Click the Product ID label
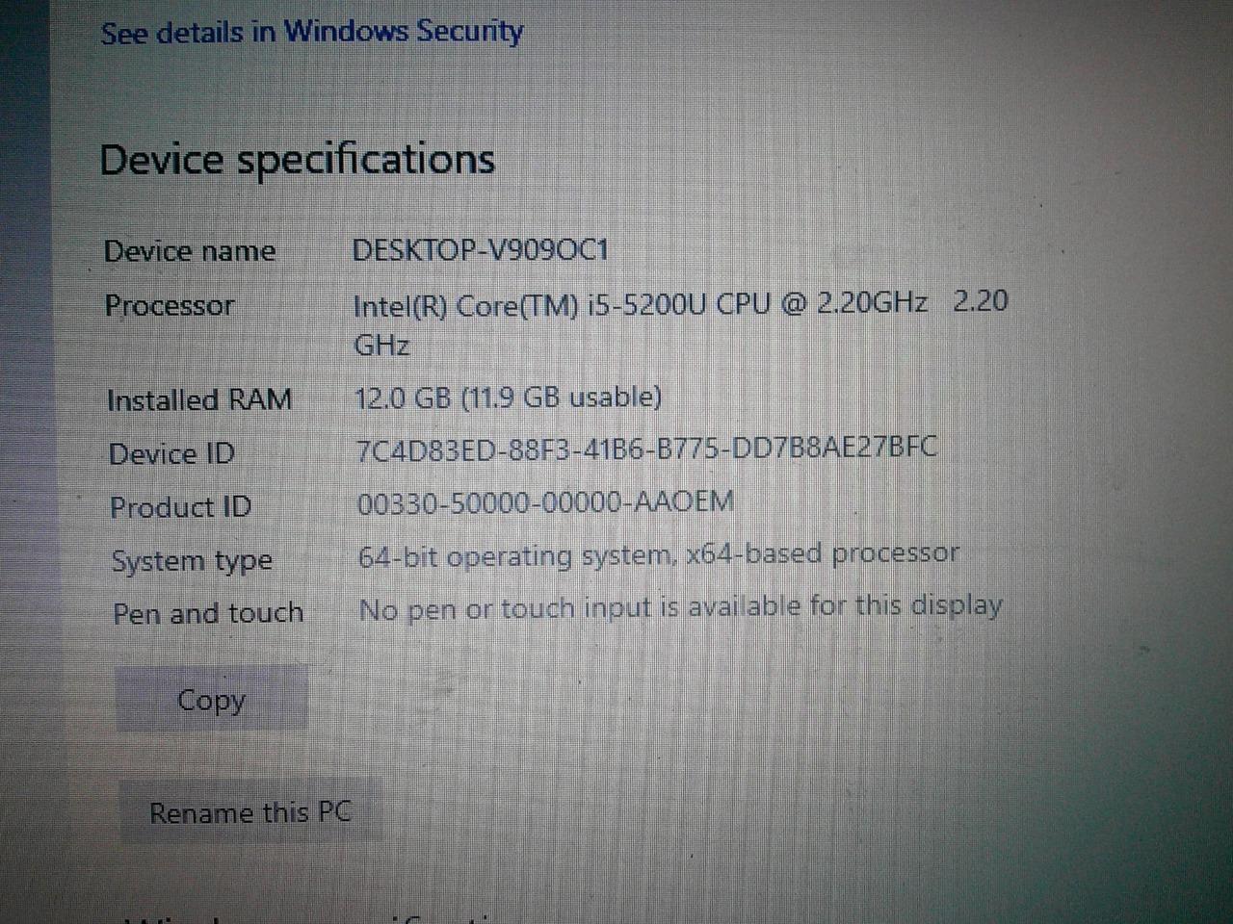Image resolution: width=1233 pixels, height=924 pixels. [x=180, y=507]
